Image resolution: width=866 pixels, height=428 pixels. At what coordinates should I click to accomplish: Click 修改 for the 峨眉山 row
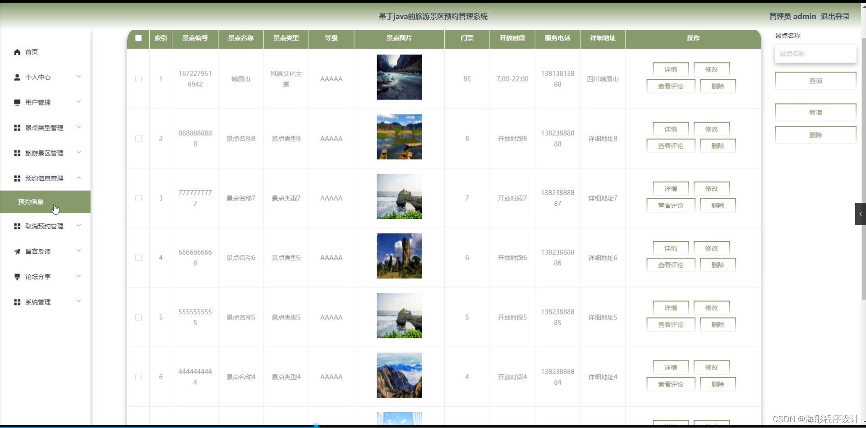(711, 69)
